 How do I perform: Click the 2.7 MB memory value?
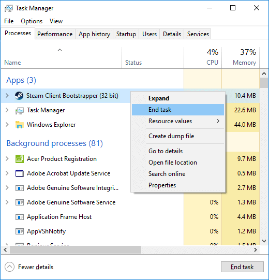247,188
